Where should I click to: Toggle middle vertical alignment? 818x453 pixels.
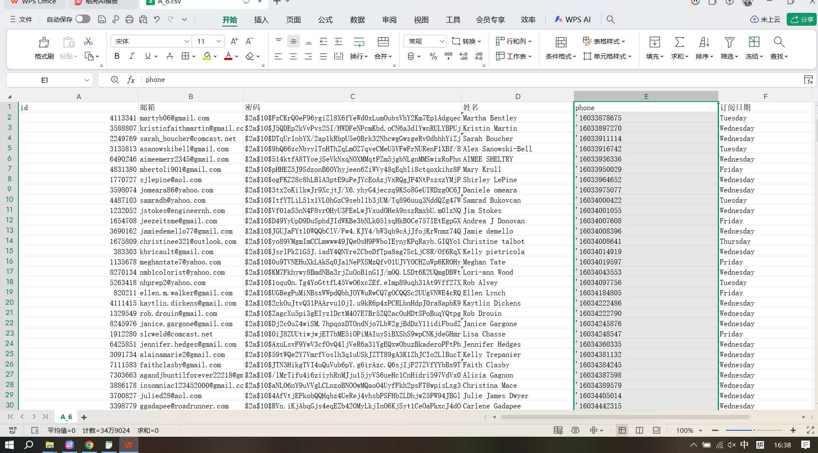(x=293, y=41)
